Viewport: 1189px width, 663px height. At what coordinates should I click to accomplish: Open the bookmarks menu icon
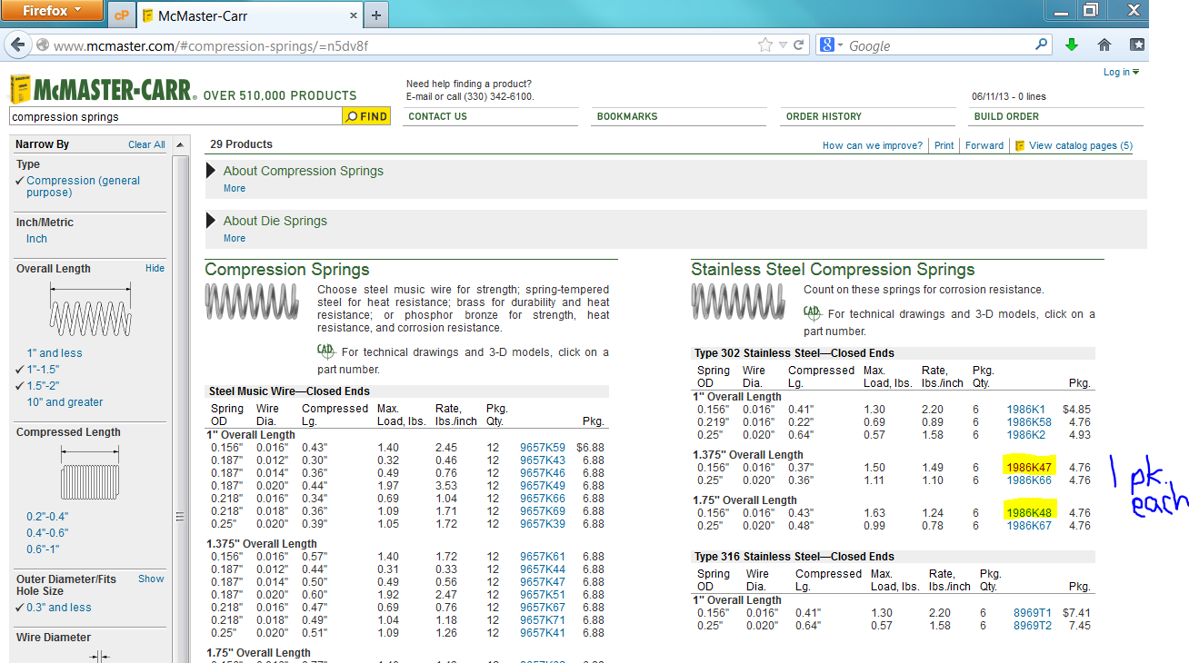(1136, 45)
